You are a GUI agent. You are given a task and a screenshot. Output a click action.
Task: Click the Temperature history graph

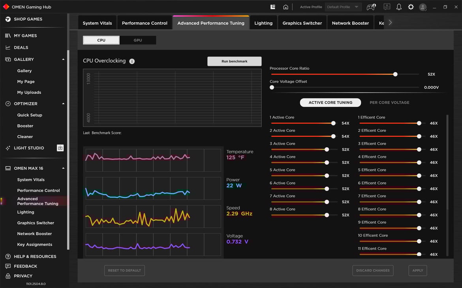pos(153,160)
